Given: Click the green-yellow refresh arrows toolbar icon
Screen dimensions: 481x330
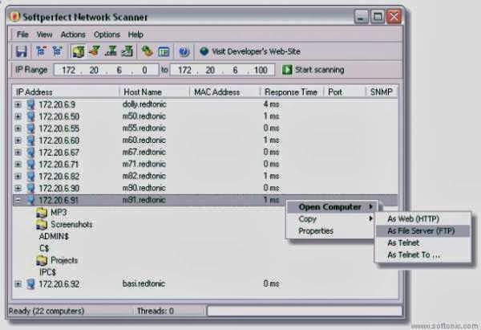Looking at the screenshot, I should coord(147,51).
